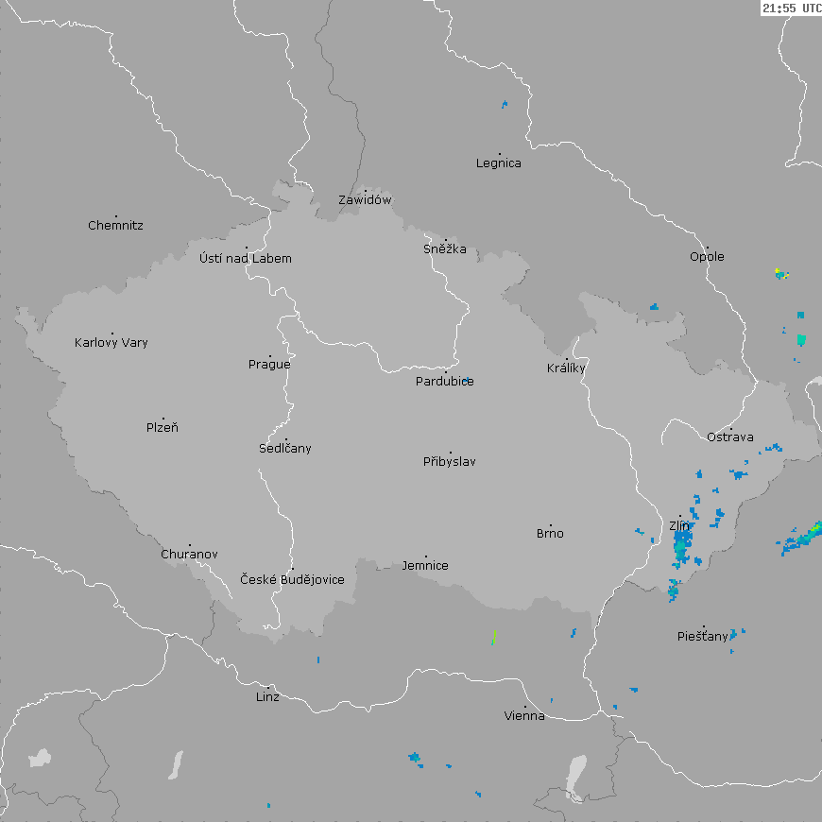Select the Piešťany city label
822x822 pixels.
703,637
